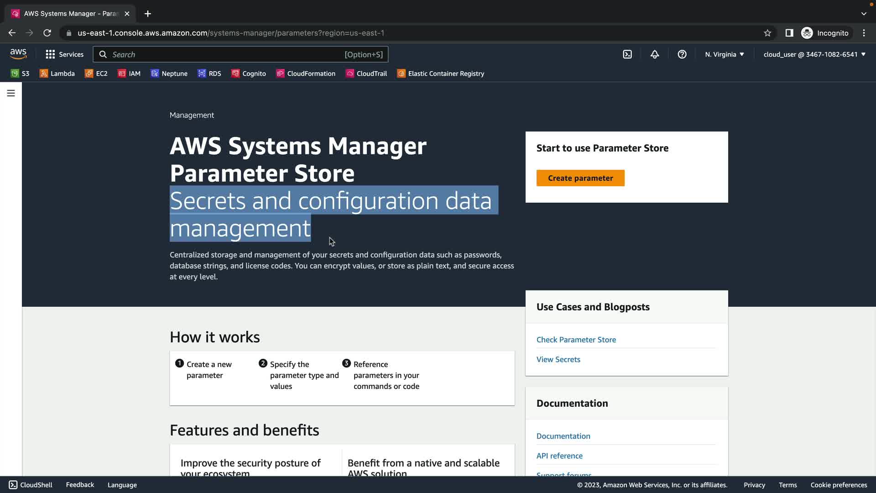Expand the N. Virginia region dropdown
The width and height of the screenshot is (876, 493).
725,54
